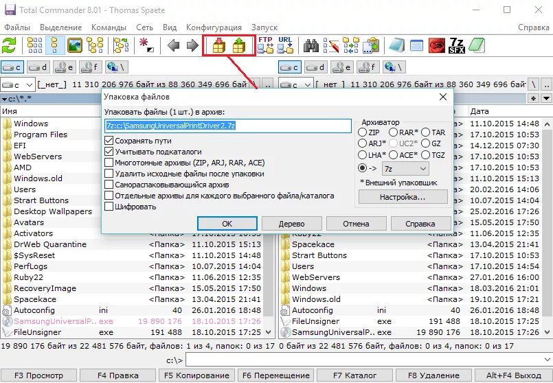Go back with the left arrow icon
The width and height of the screenshot is (553, 383).
[x=173, y=45]
